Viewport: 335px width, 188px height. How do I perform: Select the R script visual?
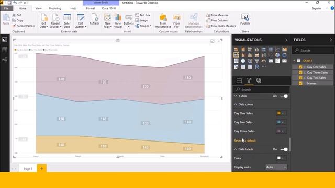point(257,67)
